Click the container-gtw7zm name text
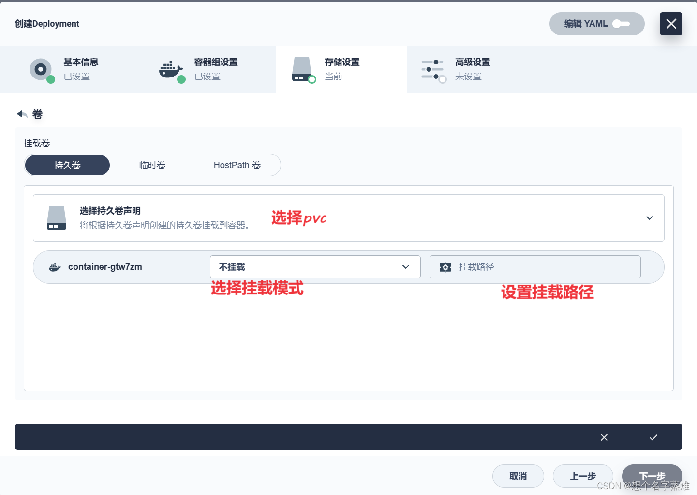697x495 pixels. (x=105, y=267)
